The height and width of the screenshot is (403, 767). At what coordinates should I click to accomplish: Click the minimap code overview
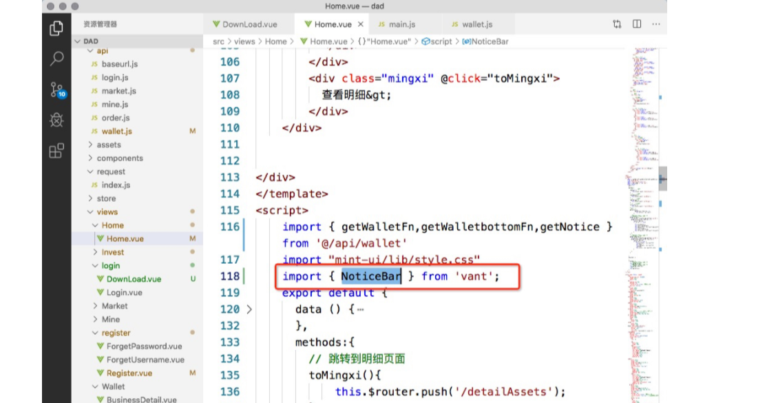642,225
